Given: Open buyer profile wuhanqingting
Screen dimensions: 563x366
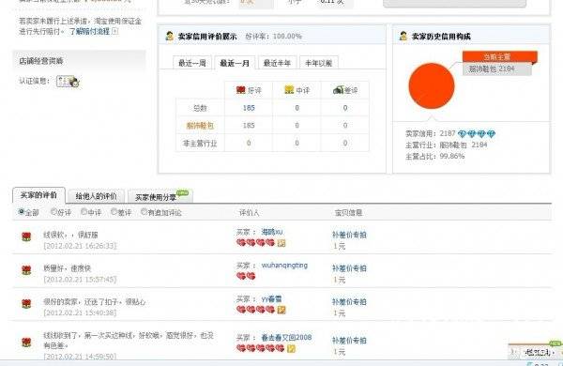Looking at the screenshot, I should click(284, 265).
